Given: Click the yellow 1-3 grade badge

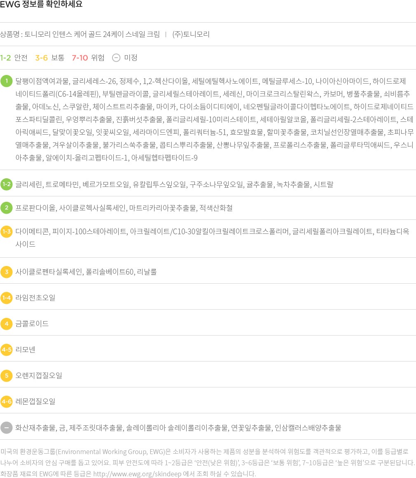Looking at the screenshot, I should pyautogui.click(x=7, y=232).
